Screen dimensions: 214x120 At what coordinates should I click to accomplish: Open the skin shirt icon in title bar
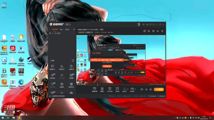tap(150, 25)
